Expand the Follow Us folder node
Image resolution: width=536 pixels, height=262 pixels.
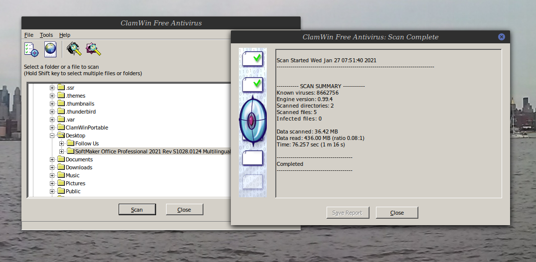click(x=61, y=143)
